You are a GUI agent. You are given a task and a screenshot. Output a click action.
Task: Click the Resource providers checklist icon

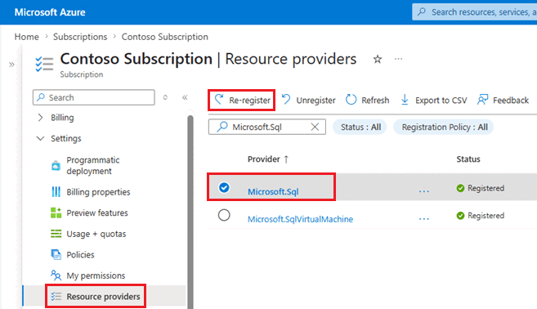coord(56,296)
